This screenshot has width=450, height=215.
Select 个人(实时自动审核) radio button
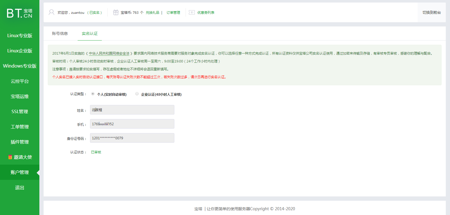tap(93, 94)
